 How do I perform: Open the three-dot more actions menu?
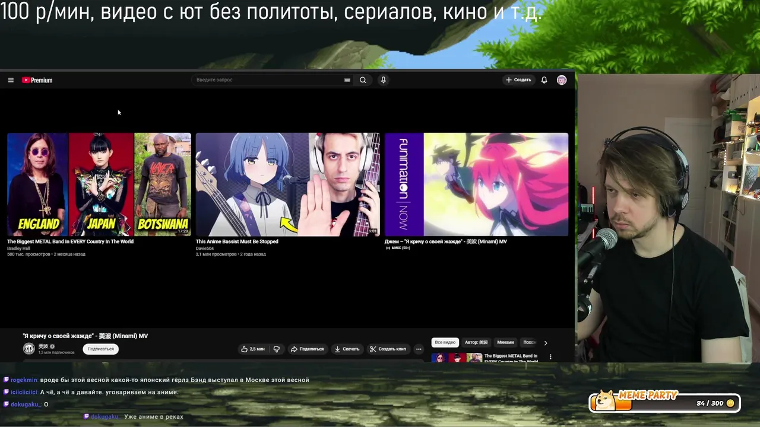pos(419,349)
